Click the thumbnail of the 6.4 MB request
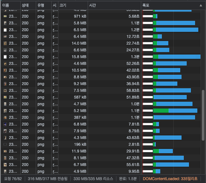206x183 pixels. click(x=5, y=37)
